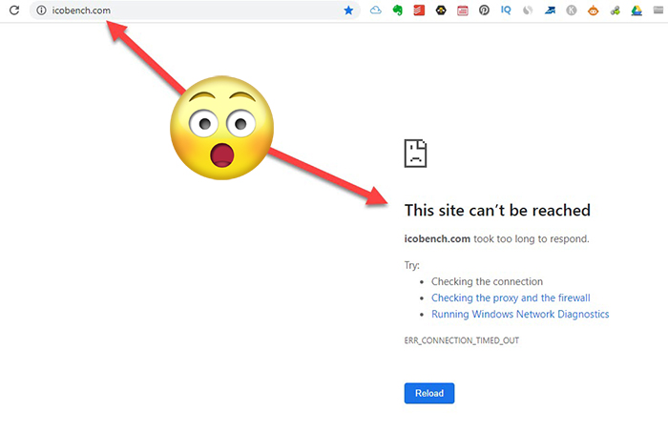View site information via the info icon
This screenshot has height=431, width=668.
tap(41, 10)
